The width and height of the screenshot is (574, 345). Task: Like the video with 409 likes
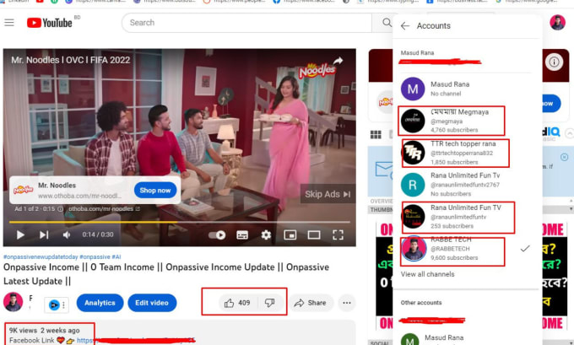pyautogui.click(x=237, y=303)
